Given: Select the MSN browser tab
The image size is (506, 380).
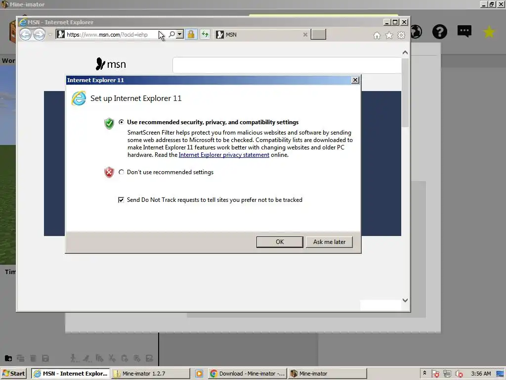Looking at the screenshot, I should [261, 35].
